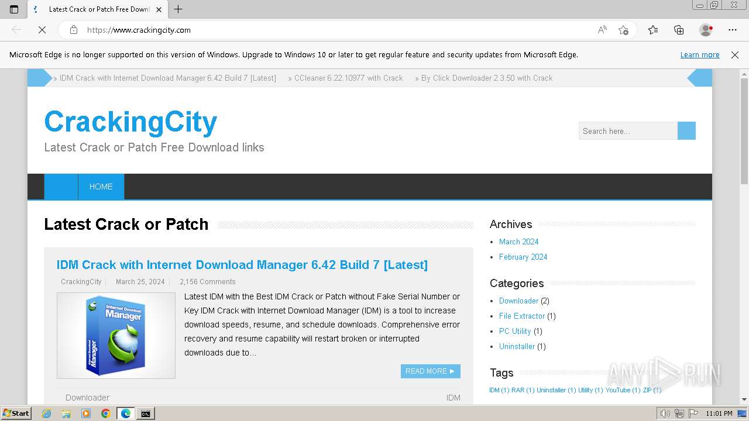Close the Latest Crack or Patch tab
749x421 pixels.
coord(159,9)
